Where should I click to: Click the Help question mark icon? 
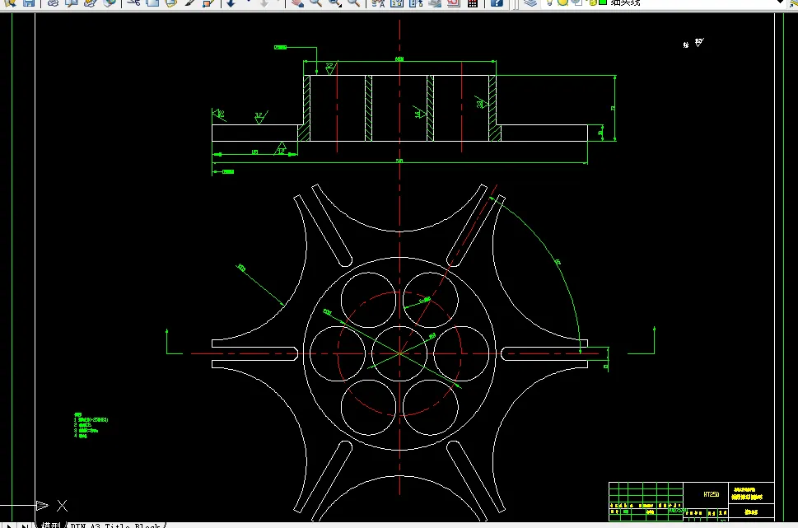point(497,2)
